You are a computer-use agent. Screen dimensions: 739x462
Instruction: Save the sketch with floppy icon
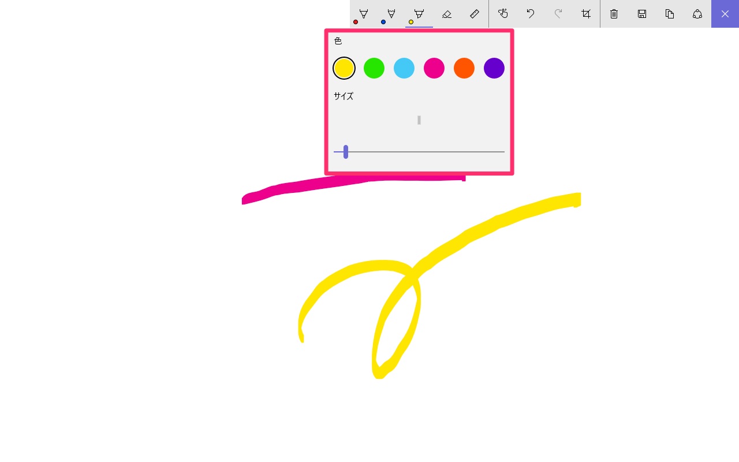642,14
